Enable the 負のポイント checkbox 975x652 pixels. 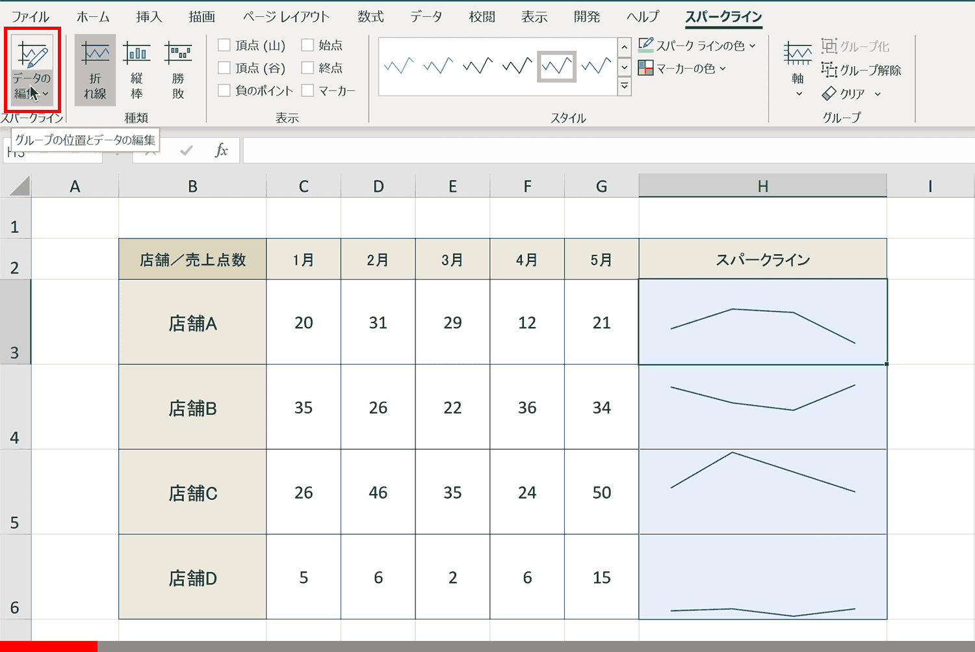click(x=224, y=90)
